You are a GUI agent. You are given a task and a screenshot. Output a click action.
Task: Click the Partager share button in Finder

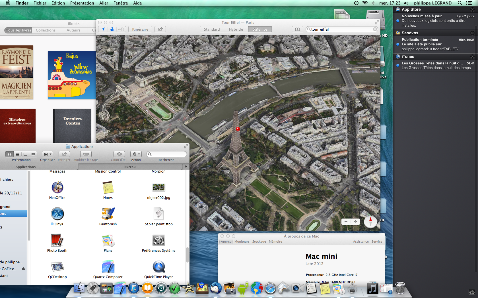coord(64,154)
